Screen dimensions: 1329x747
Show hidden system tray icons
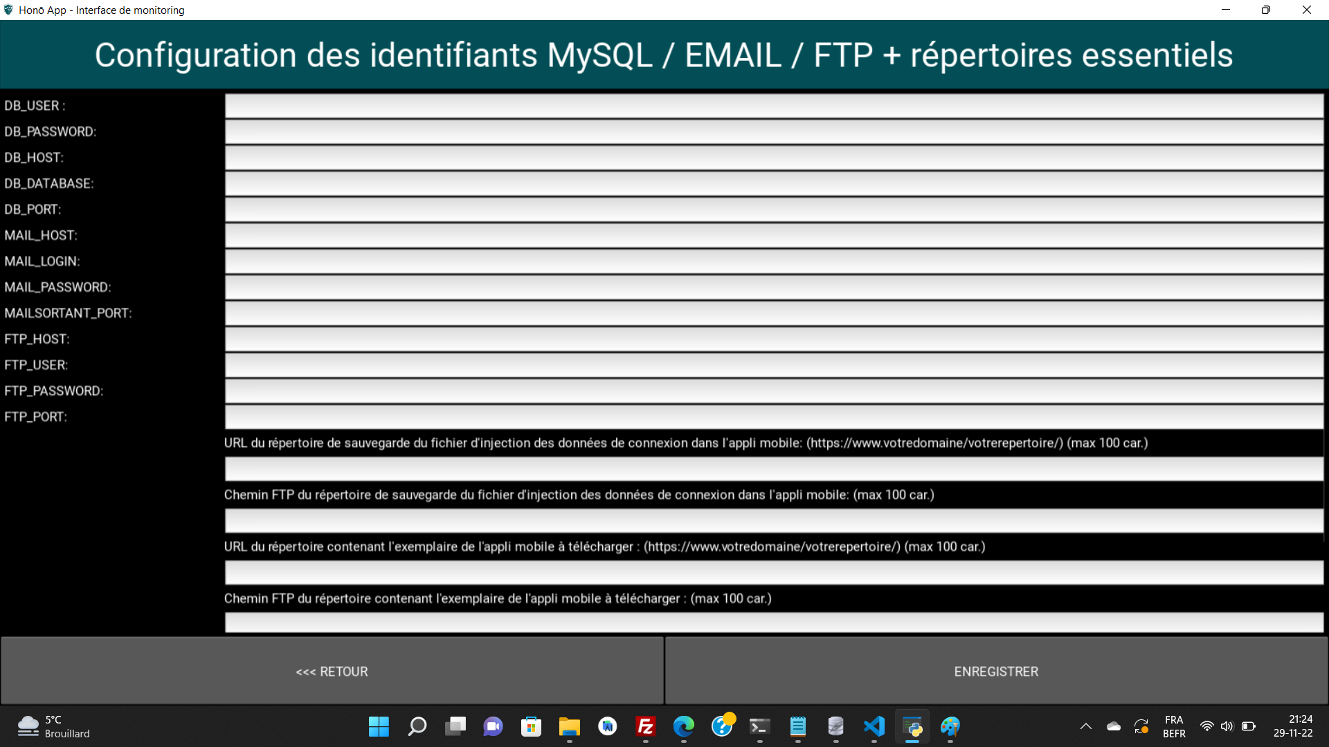click(x=1085, y=726)
